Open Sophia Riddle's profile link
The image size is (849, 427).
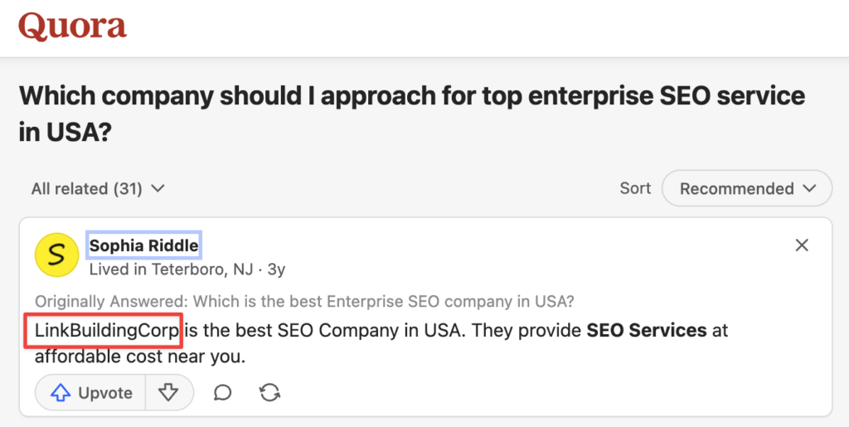coord(144,245)
